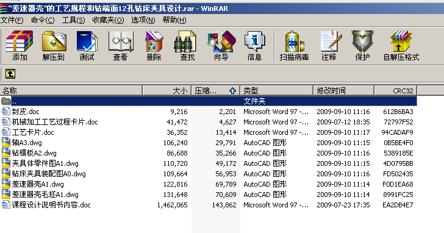Sort by 修改时间 column header

click(x=344, y=91)
